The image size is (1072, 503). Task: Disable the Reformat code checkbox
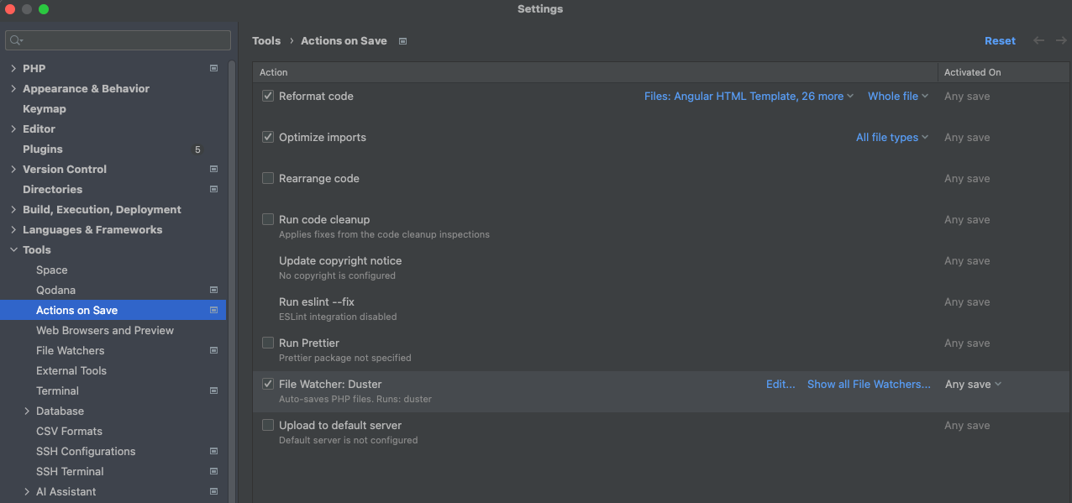268,96
